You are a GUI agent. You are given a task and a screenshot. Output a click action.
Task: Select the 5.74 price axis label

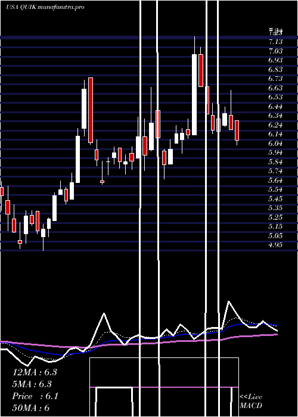tap(275, 171)
